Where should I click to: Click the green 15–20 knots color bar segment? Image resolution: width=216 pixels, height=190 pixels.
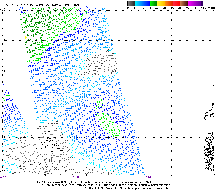click(154, 4)
